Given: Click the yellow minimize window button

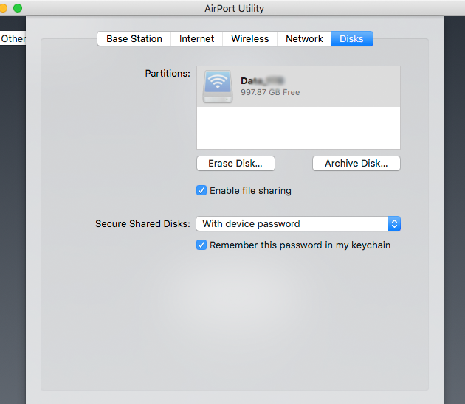Looking at the screenshot, I should [3, 8].
